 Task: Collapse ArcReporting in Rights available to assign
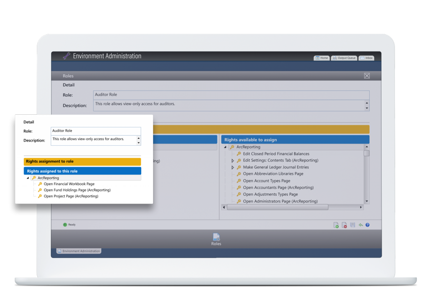tap(225, 147)
